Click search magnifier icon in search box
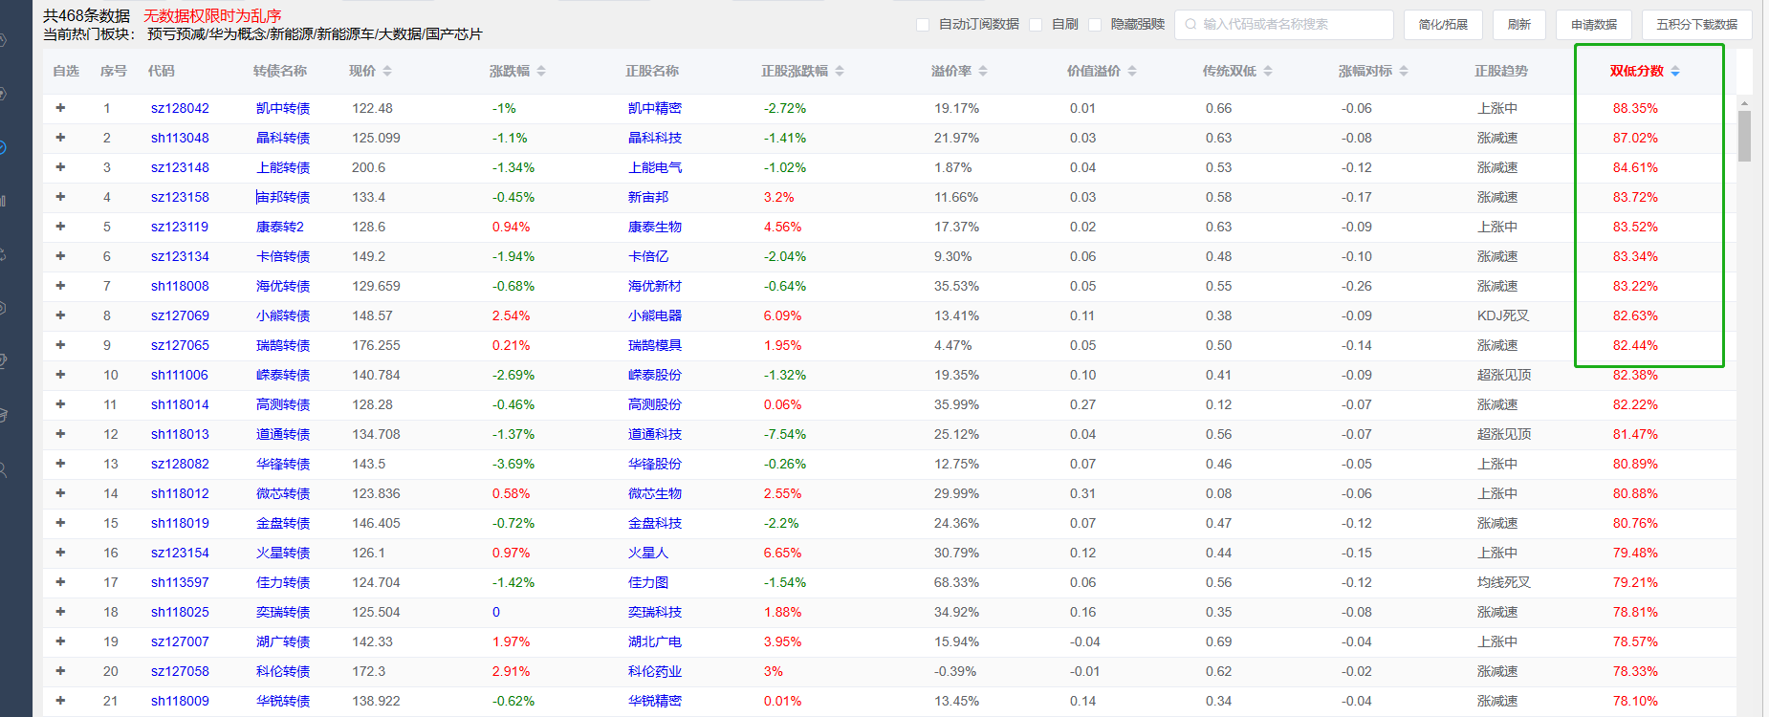Viewport: 1769px width, 717px height. [x=1190, y=24]
